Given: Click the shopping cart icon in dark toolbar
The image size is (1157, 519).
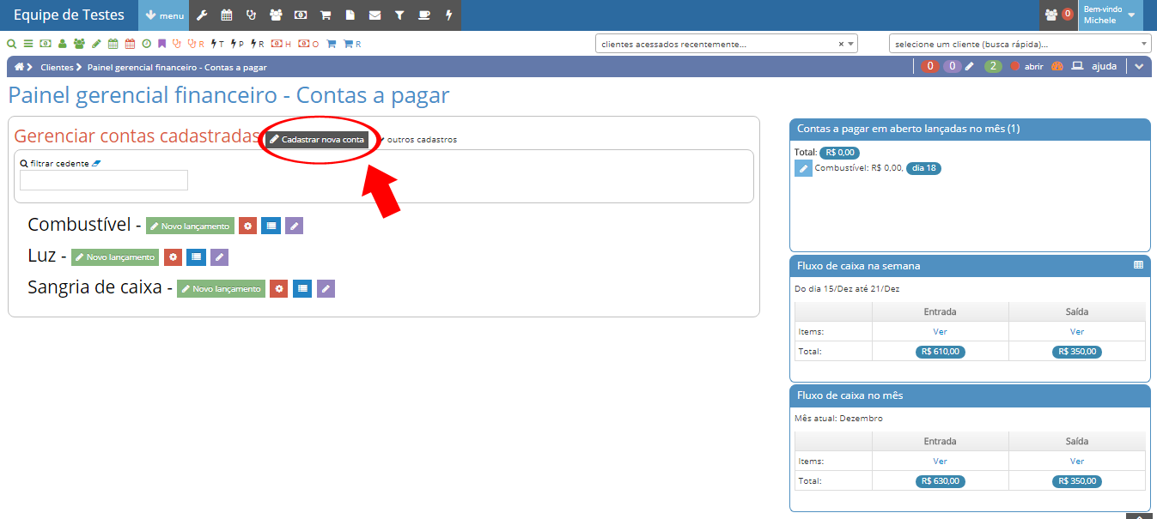Looking at the screenshot, I should coord(326,15).
